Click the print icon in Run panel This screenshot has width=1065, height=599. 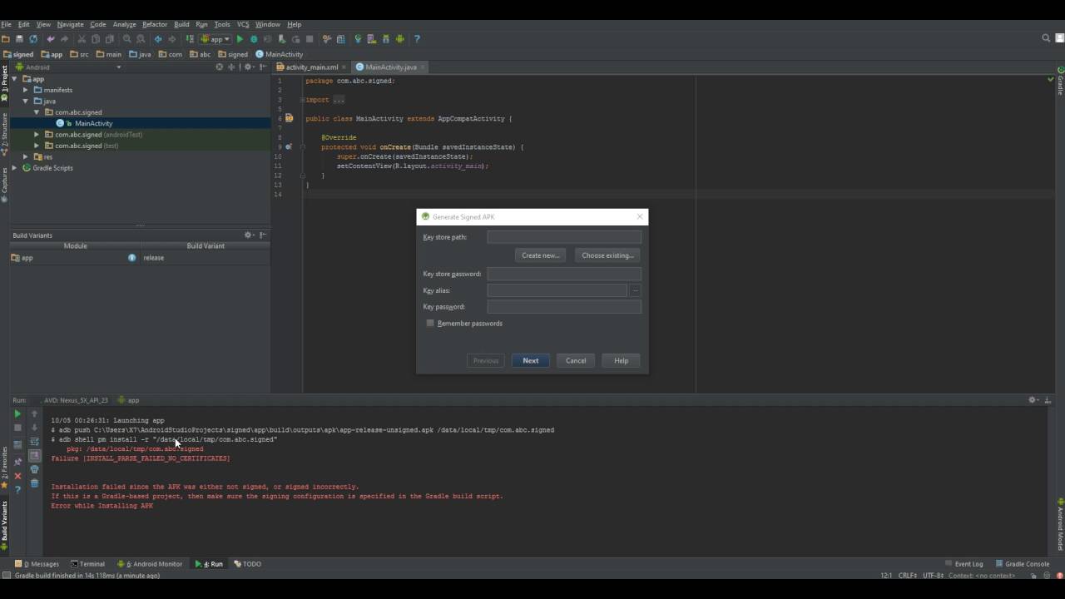pos(34,469)
